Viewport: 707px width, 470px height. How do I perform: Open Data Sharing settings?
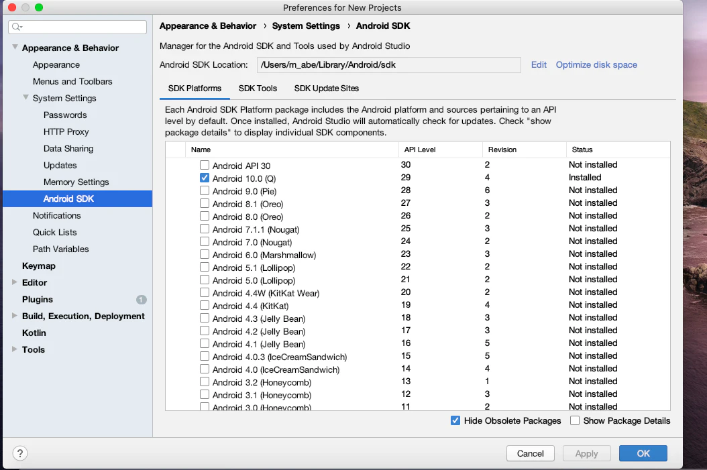68,148
